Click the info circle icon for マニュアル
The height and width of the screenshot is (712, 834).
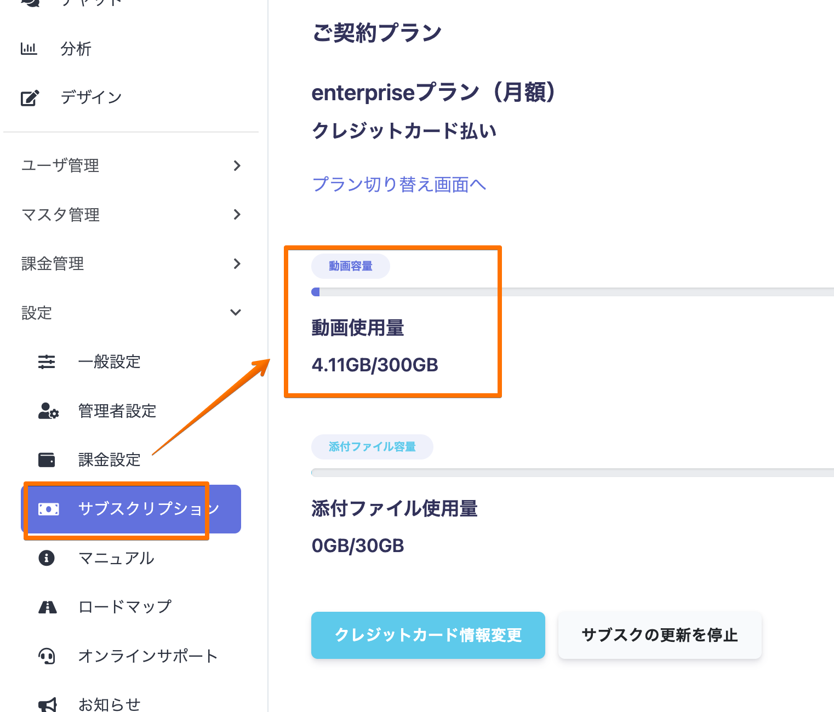tap(47, 558)
